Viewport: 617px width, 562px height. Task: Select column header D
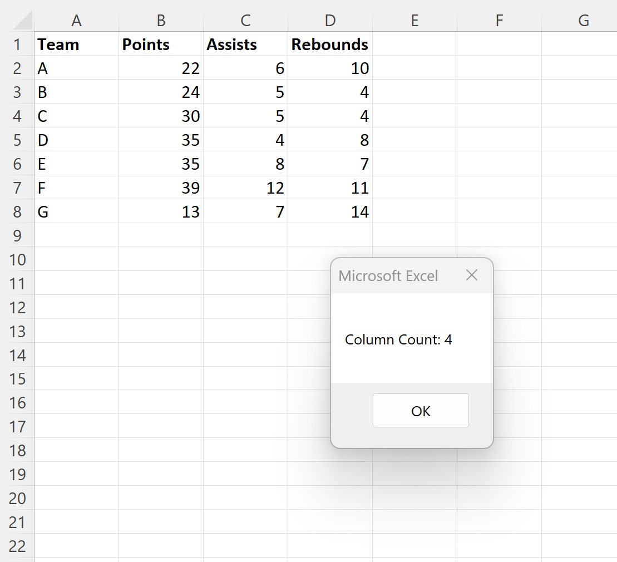(x=330, y=19)
